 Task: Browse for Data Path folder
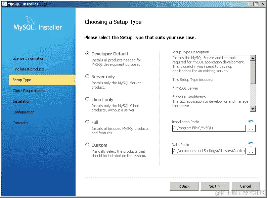pos(251,151)
